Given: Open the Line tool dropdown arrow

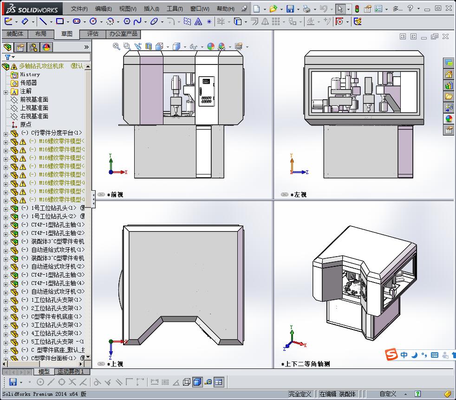Looking at the screenshot, I should [x=51, y=22].
